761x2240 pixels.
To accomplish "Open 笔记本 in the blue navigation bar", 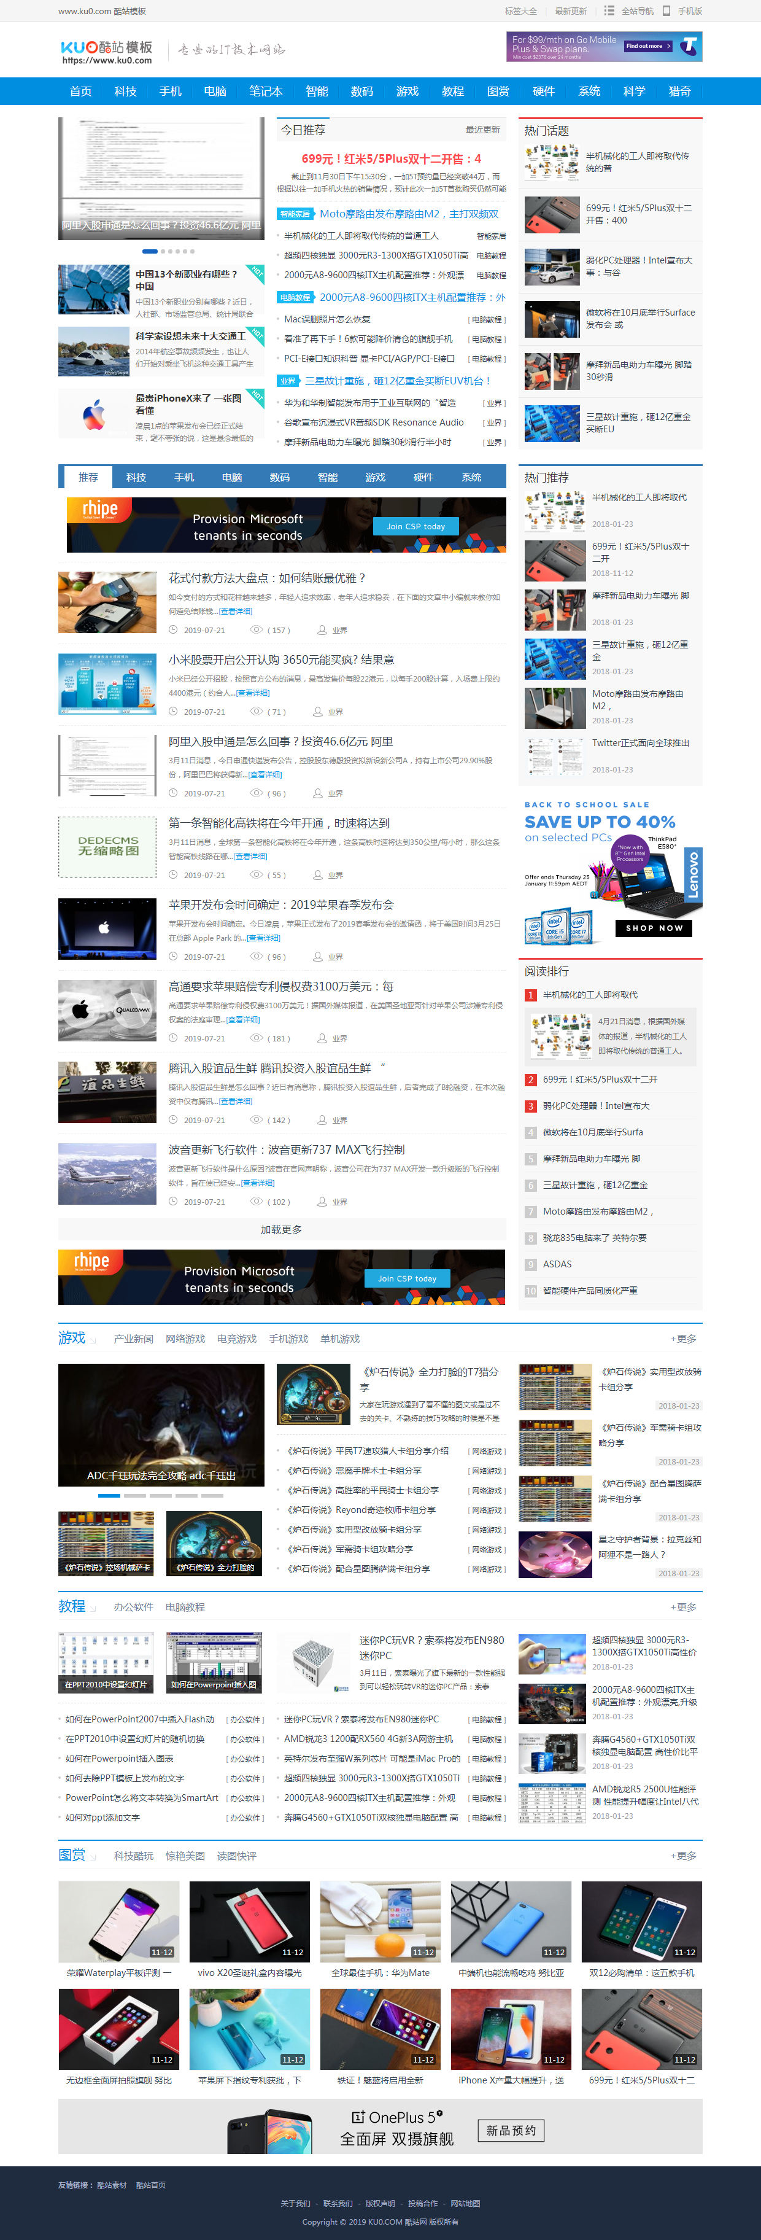I will 266,91.
